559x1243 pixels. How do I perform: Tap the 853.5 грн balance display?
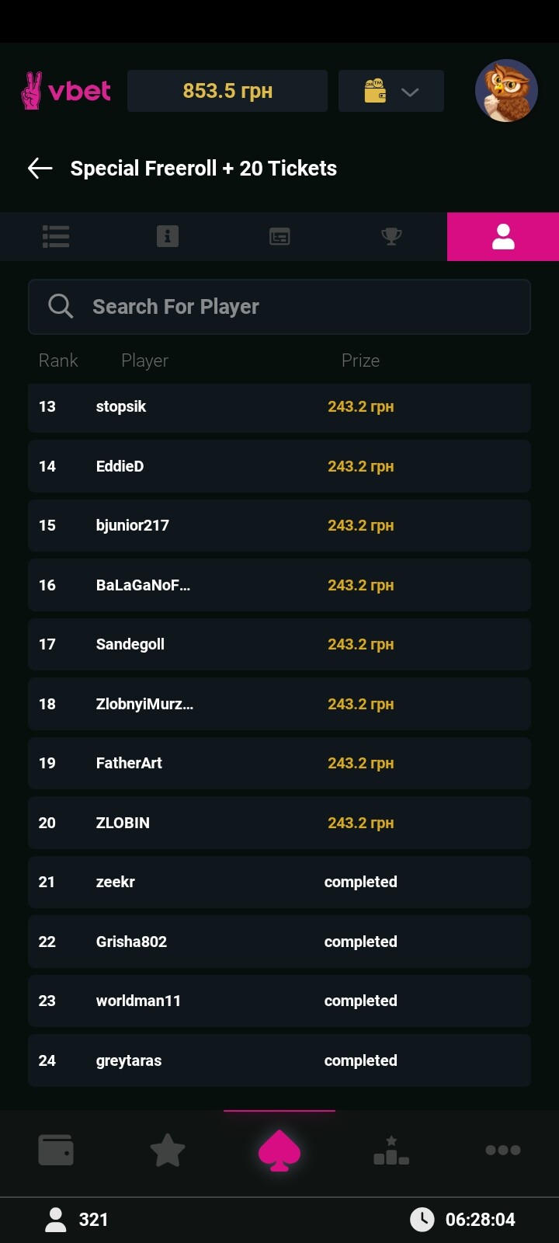click(x=227, y=91)
